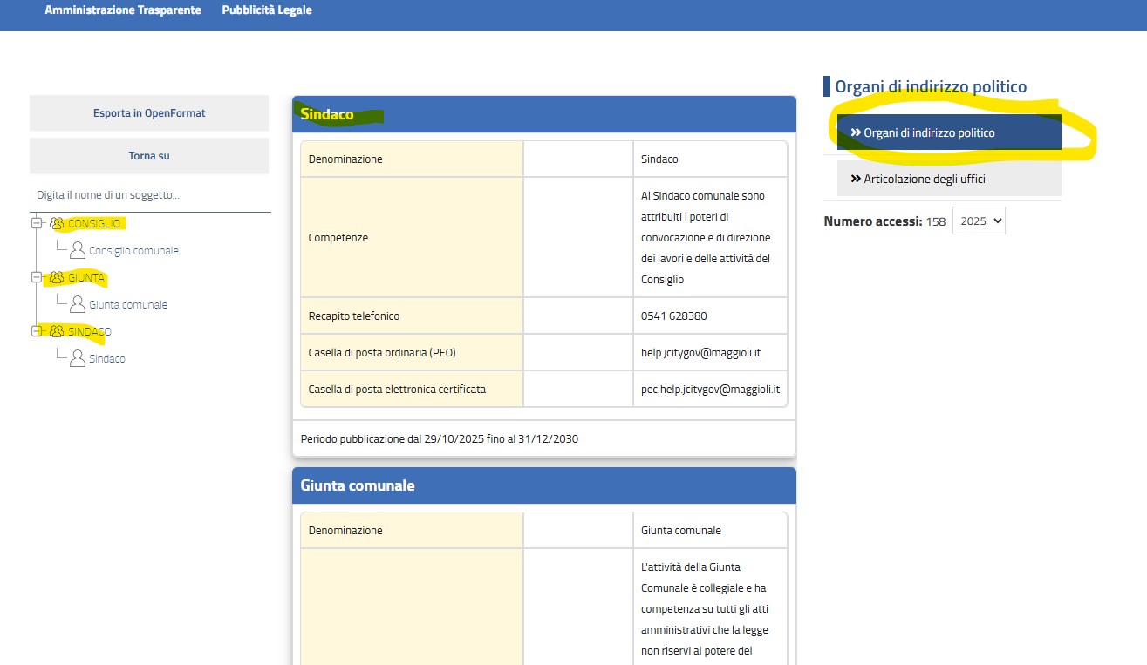Collapse the CONSIGLIO tree node
Image resolution: width=1147 pixels, height=665 pixels.
point(37,224)
